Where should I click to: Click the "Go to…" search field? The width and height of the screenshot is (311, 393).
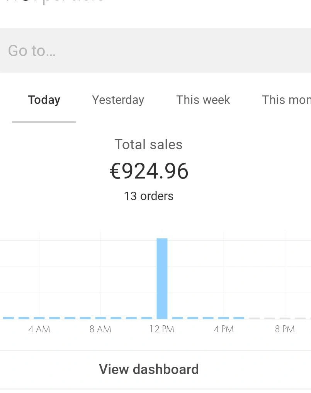point(155,51)
